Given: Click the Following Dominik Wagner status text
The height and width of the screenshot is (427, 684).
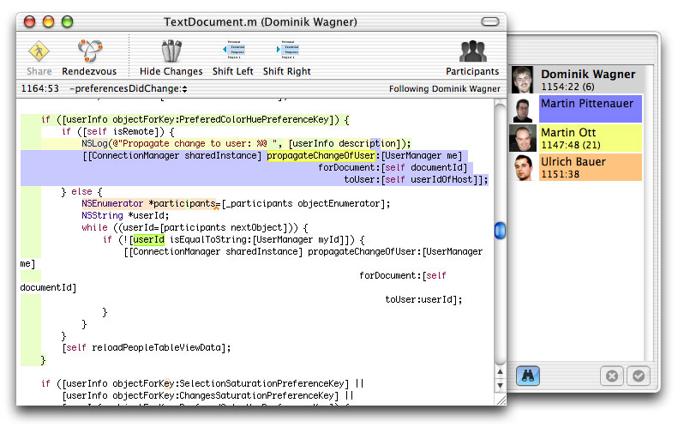Looking at the screenshot, I should tap(445, 89).
